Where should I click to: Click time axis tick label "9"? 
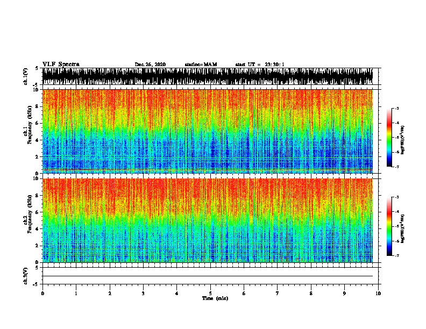pos(344,294)
